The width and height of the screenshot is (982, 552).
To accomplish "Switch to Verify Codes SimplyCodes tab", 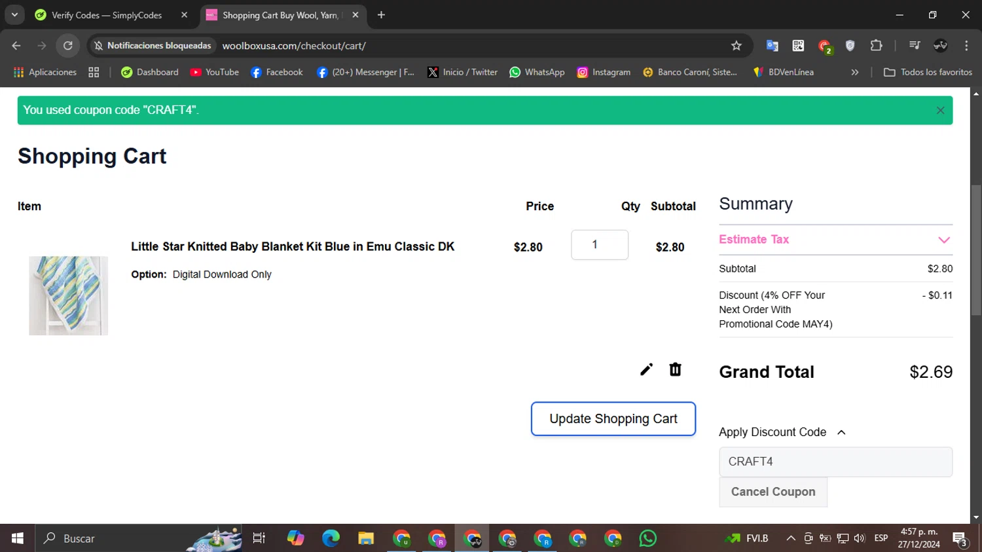I will click(x=107, y=15).
